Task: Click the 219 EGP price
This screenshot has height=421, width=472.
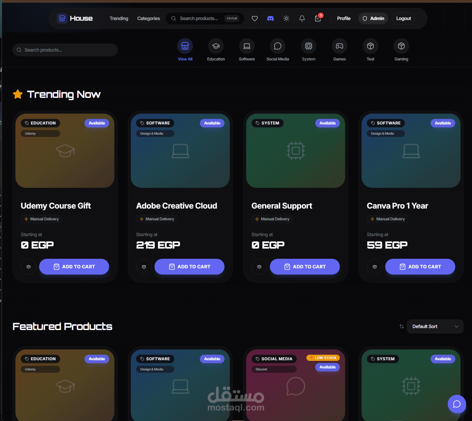Action: click(158, 245)
